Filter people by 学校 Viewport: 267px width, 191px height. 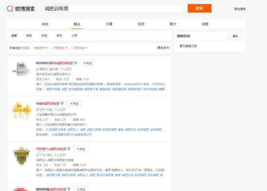click(59, 35)
